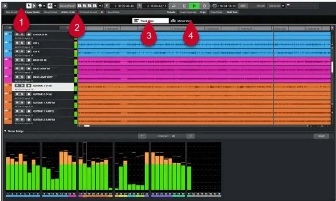Select the BASS AMP DIST track name
Screen dimensions: 336x201
click(x=43, y=77)
